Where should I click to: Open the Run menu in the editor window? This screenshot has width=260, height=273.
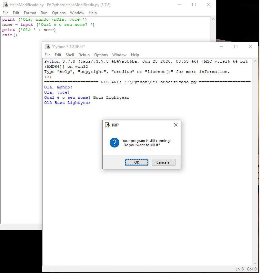(x=44, y=13)
